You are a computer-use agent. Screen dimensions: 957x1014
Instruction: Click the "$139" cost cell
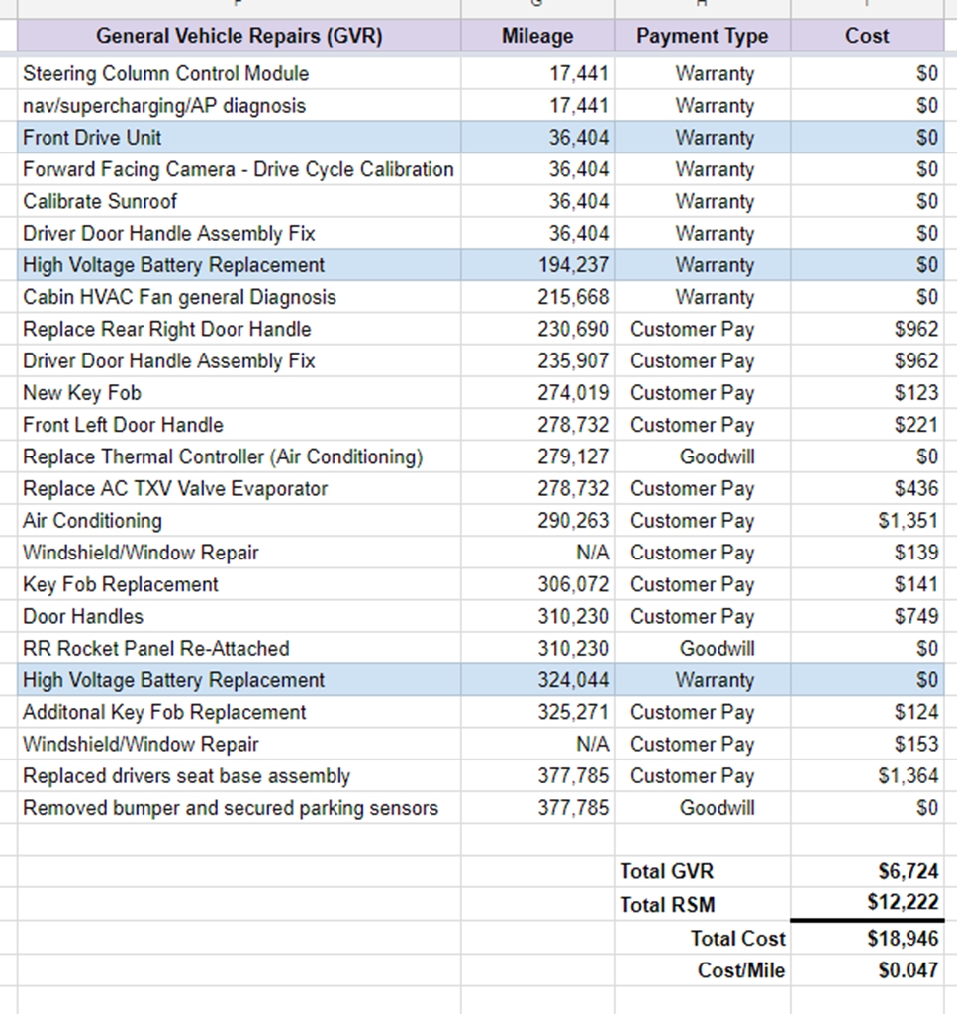coord(867,553)
